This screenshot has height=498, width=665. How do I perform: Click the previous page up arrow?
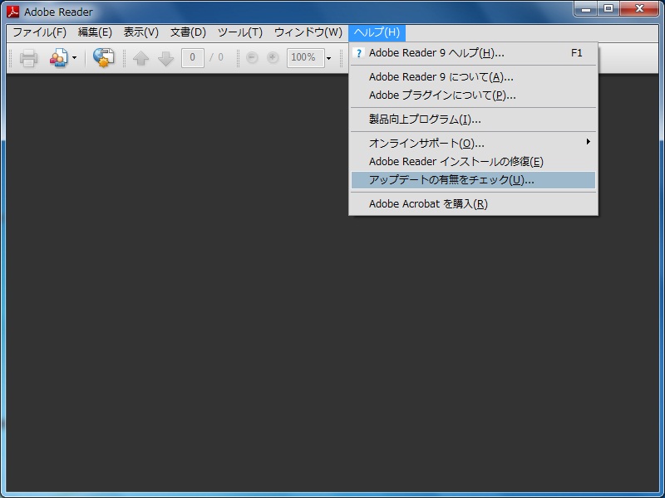(x=140, y=58)
